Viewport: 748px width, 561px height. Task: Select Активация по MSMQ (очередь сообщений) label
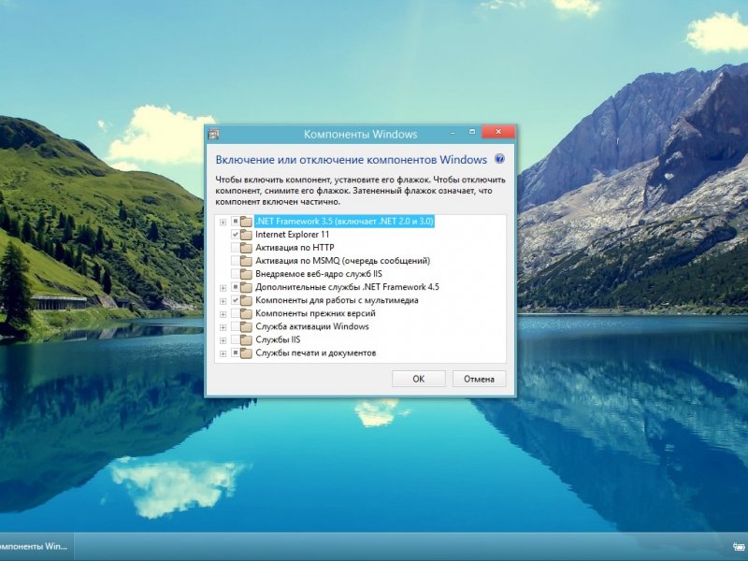tap(342, 261)
